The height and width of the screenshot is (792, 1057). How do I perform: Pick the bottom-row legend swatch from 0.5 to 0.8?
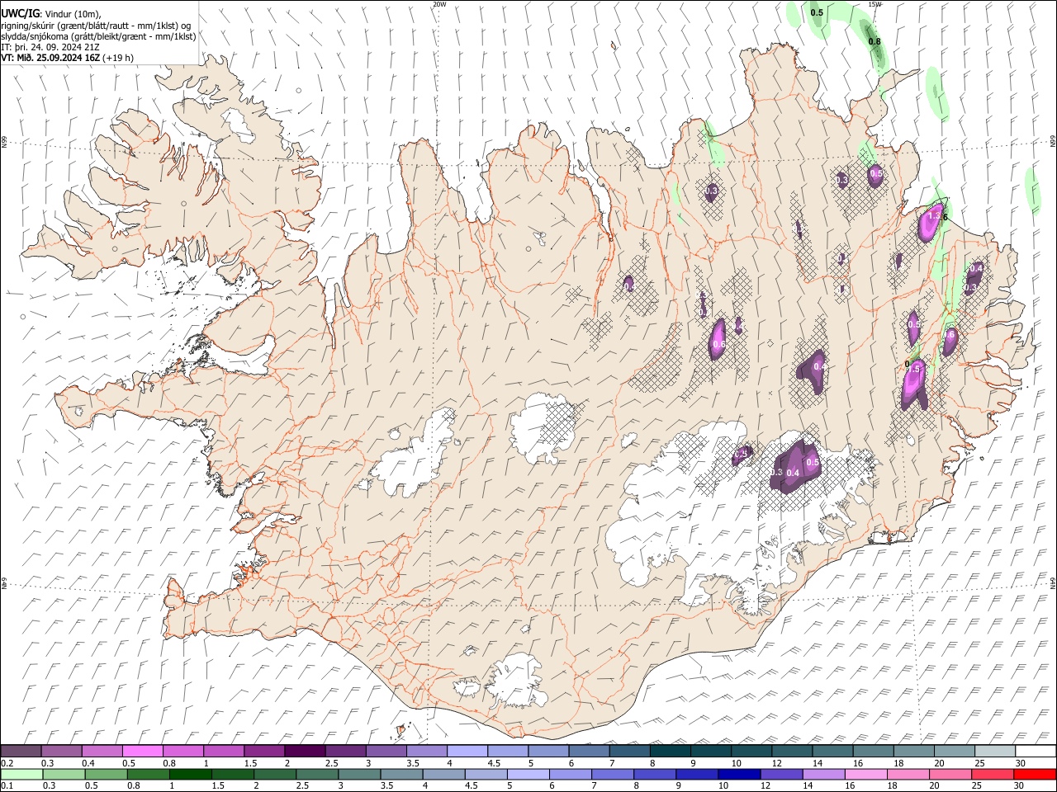click(148, 775)
